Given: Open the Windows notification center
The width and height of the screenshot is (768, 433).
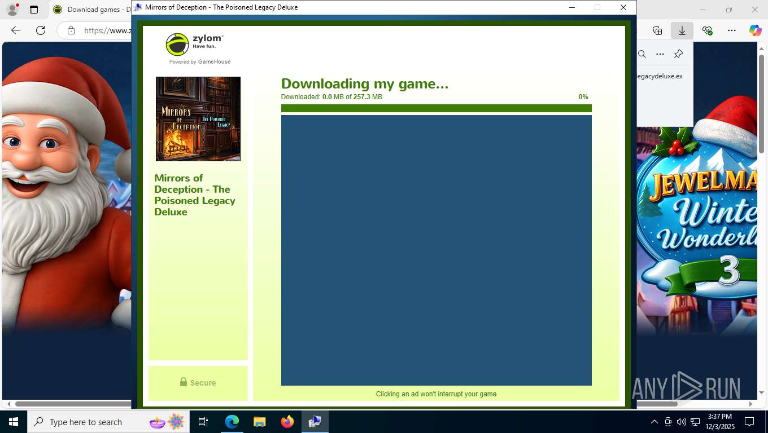Looking at the screenshot, I should point(749,422).
